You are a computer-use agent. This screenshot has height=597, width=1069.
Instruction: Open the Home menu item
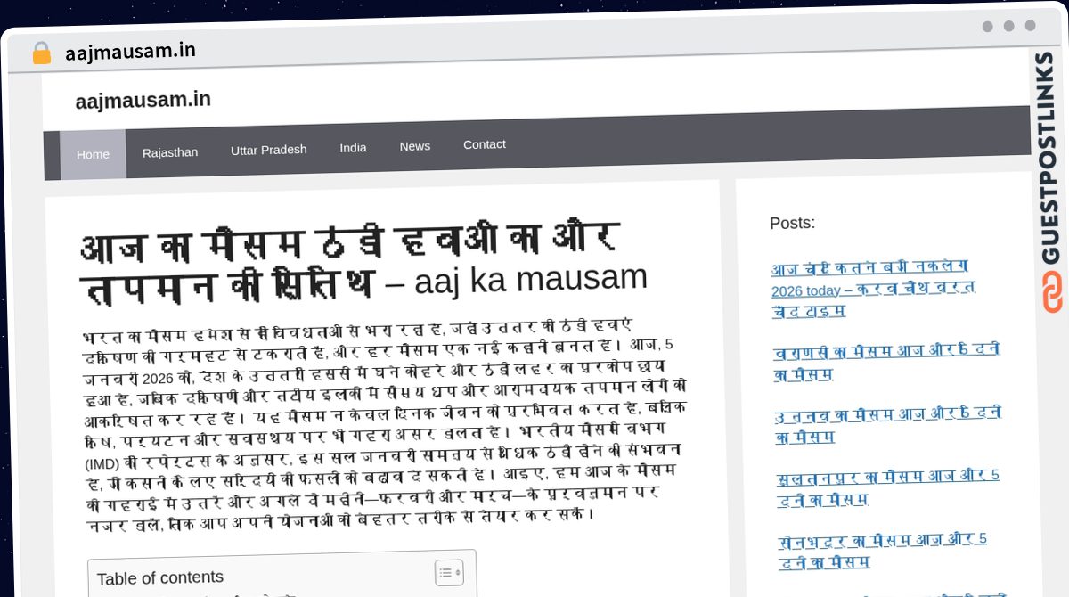coord(93,154)
